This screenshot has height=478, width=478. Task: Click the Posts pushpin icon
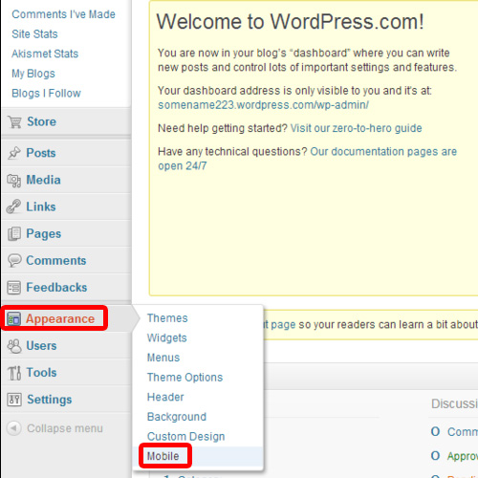[x=14, y=153]
